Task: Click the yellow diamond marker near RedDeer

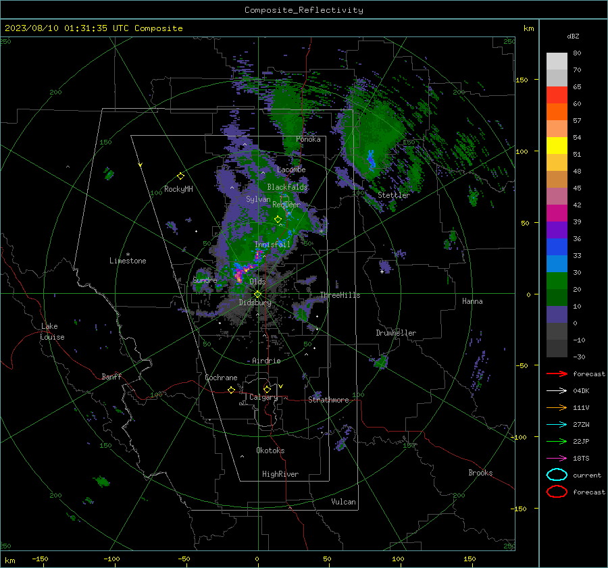Action: [278, 220]
